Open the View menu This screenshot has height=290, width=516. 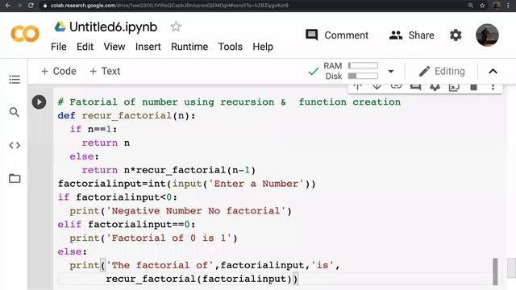click(114, 47)
